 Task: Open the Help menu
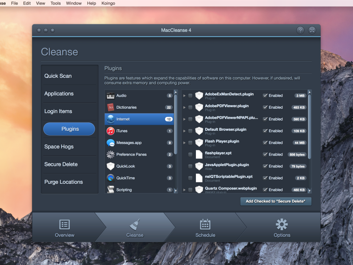point(91,4)
